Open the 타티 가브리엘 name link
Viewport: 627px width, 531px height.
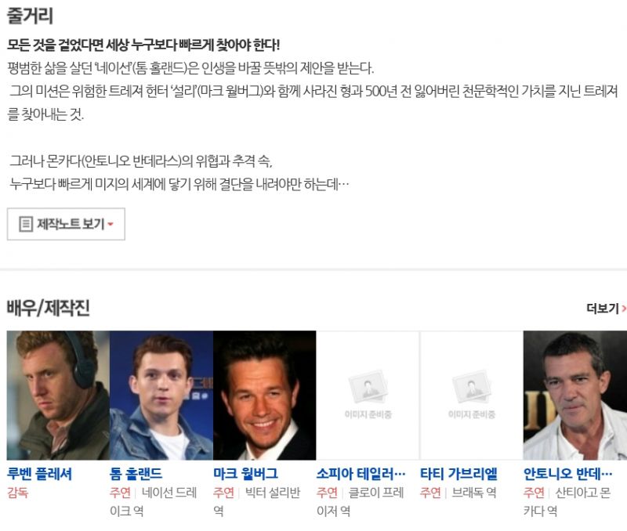[x=458, y=474]
